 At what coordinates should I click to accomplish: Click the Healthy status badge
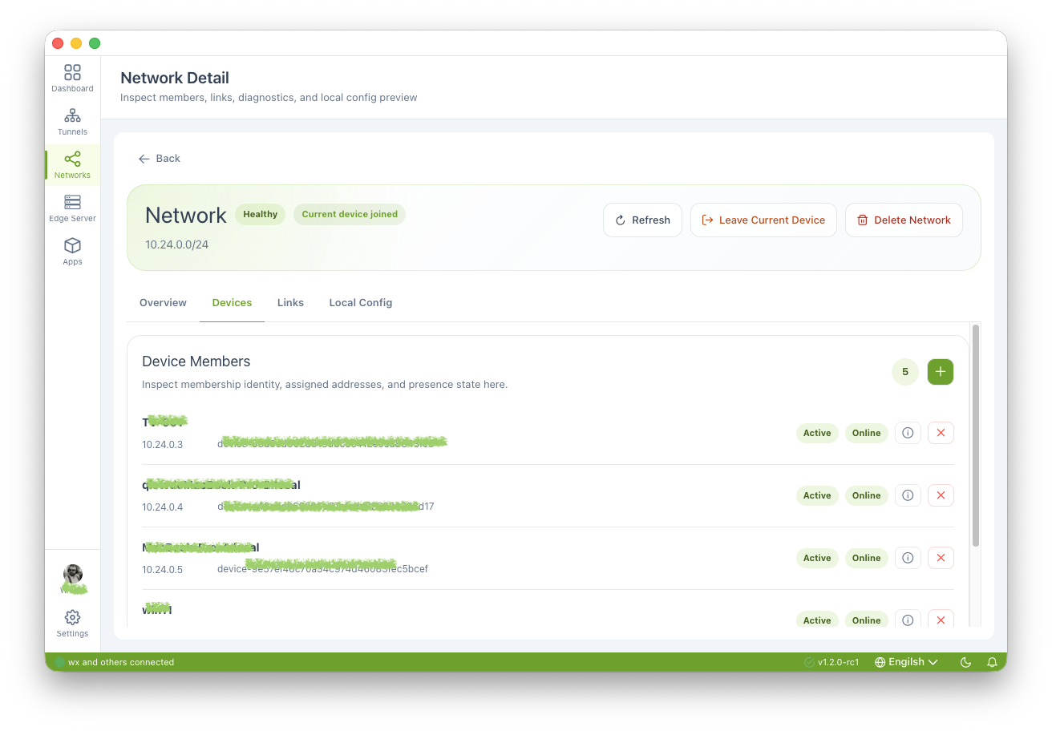coord(260,214)
